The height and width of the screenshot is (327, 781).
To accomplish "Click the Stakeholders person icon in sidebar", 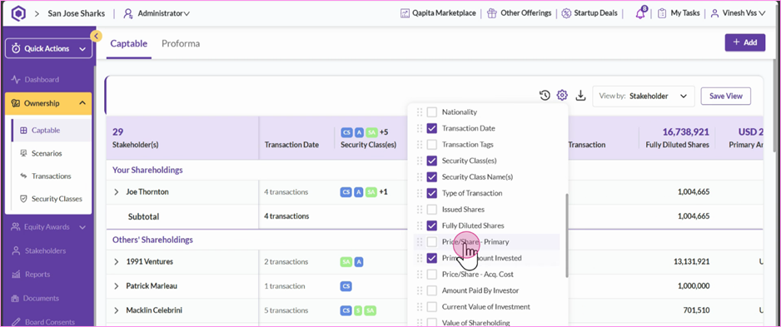I will tap(16, 250).
